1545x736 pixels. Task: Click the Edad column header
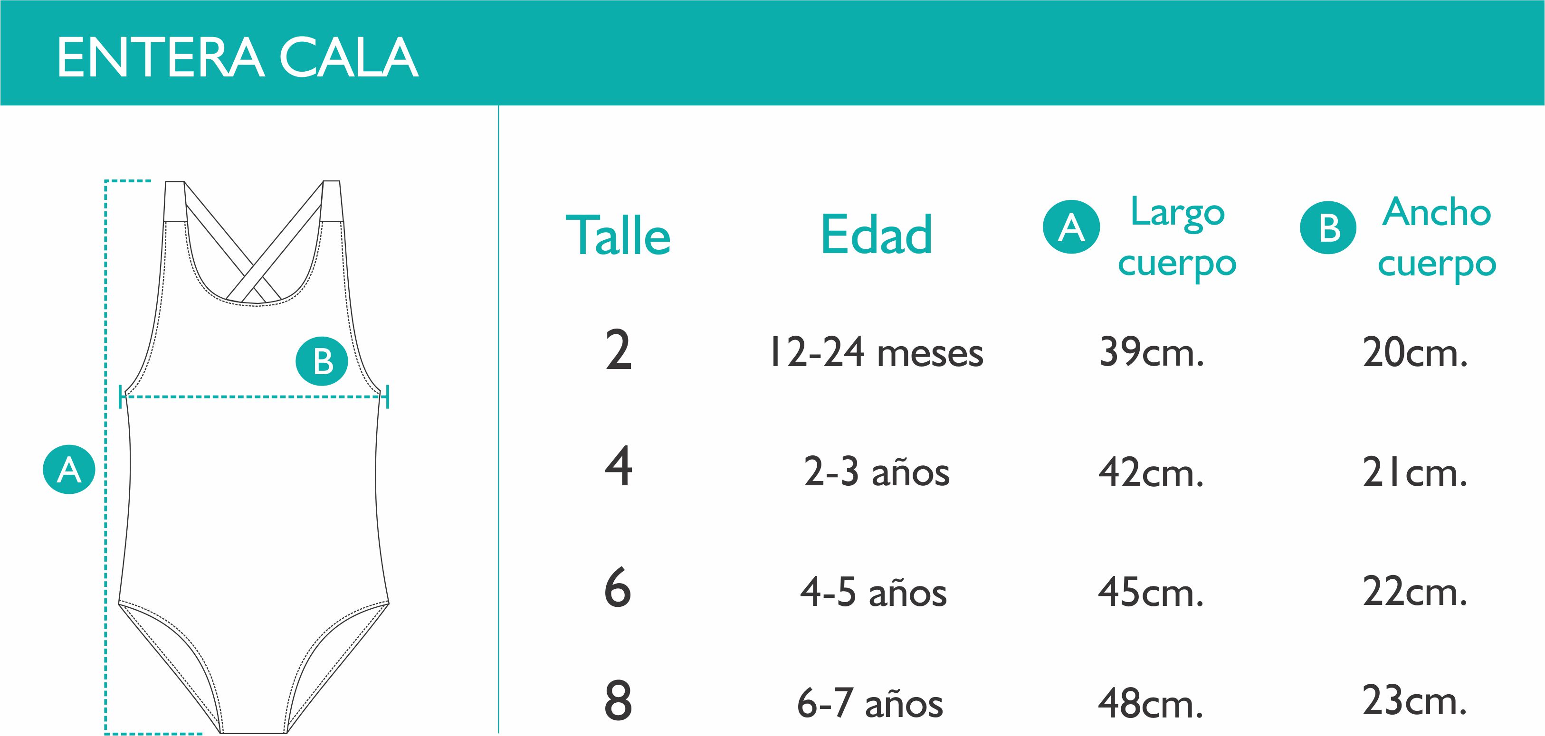876,235
